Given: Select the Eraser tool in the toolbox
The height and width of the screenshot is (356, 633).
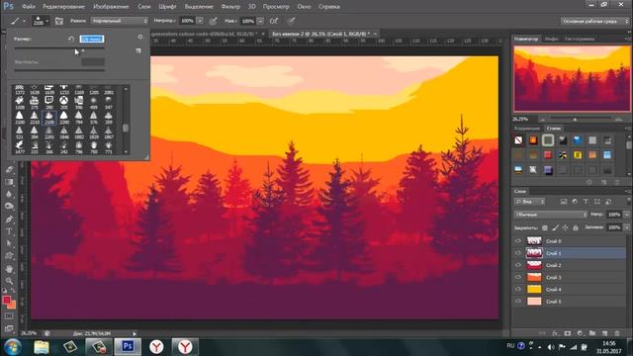Looking at the screenshot, I should [9, 169].
